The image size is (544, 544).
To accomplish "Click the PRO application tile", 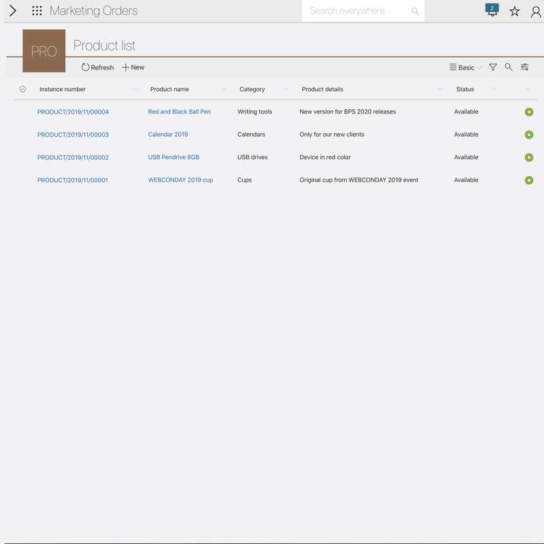I will coord(44,51).
